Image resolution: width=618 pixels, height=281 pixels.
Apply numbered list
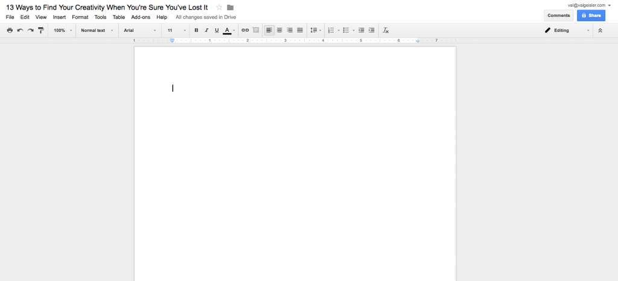pos(331,30)
